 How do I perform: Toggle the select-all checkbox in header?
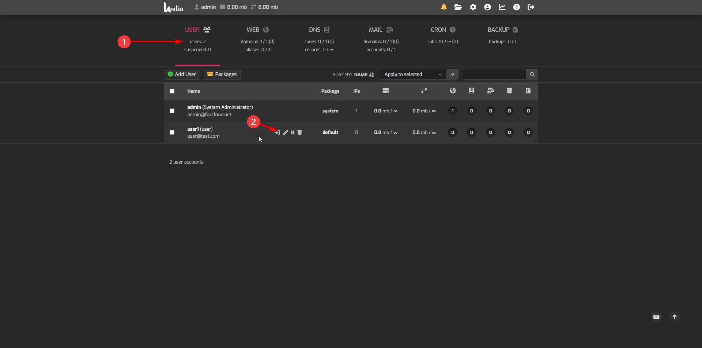point(172,91)
